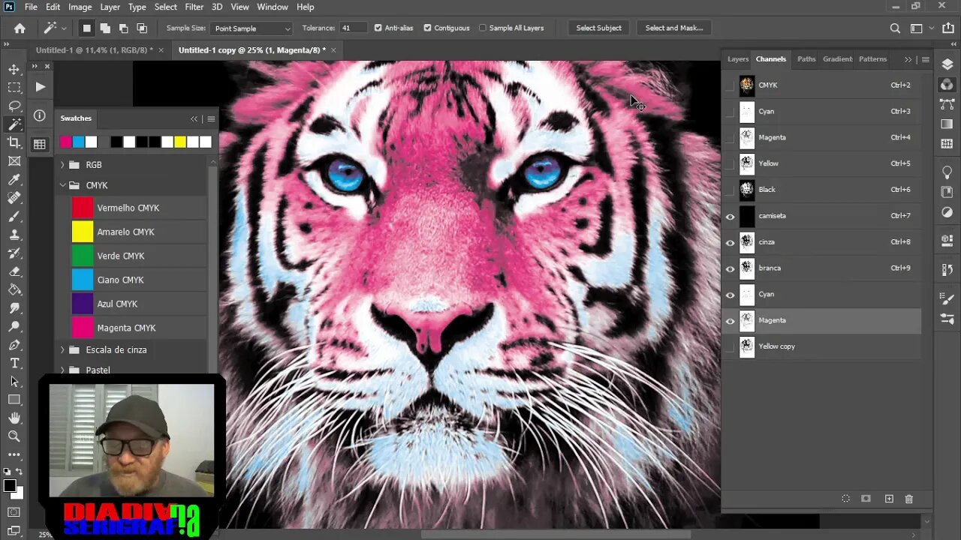Pick the Vermelho CMYK swatch
Image resolution: width=961 pixels, height=540 pixels.
[x=83, y=208]
